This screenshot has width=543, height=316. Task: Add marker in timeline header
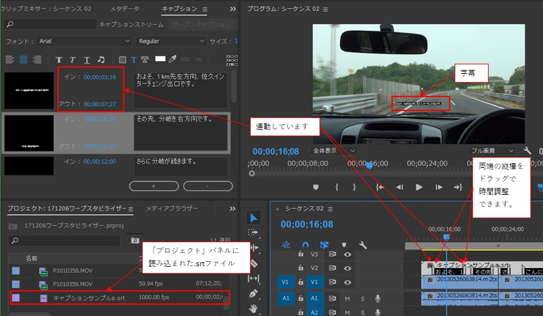tap(344, 245)
